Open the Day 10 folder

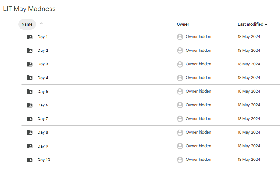tap(44, 160)
